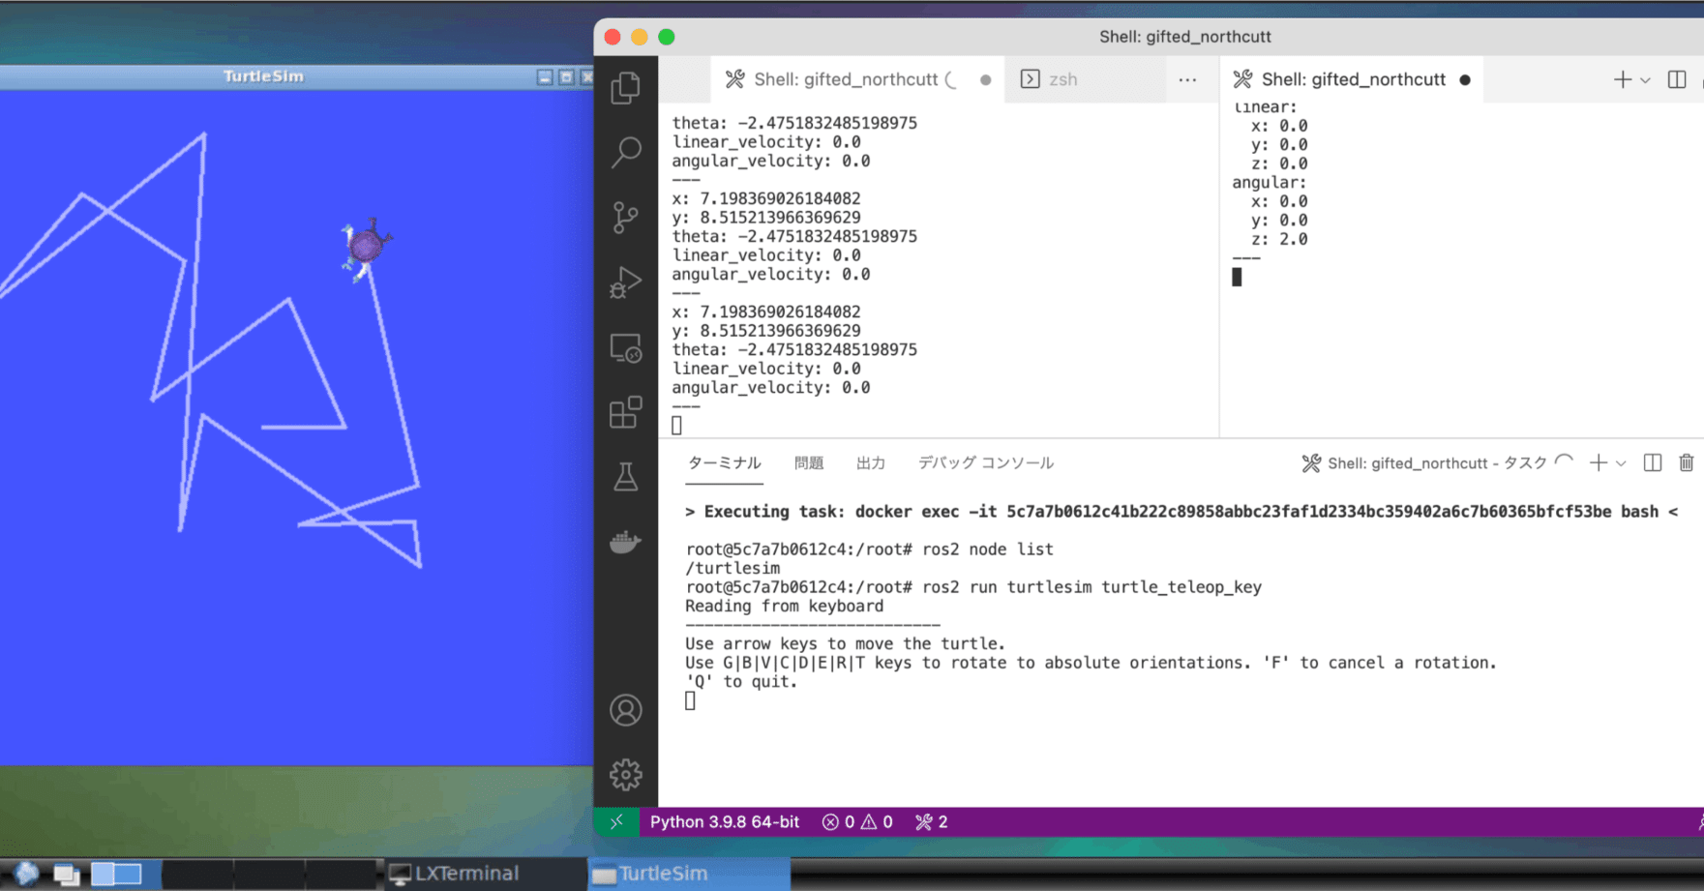Kill the terminal with the trash icon
1704x891 pixels.
tap(1687, 462)
